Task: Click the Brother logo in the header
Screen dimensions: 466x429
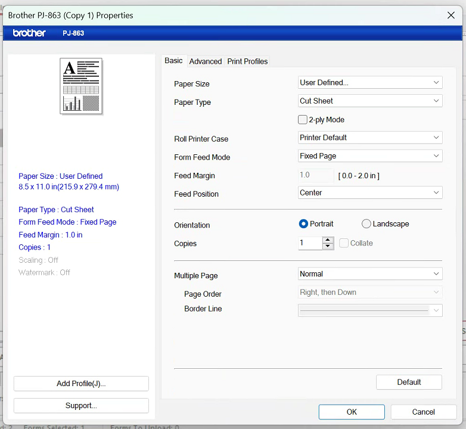Action: 29,33
